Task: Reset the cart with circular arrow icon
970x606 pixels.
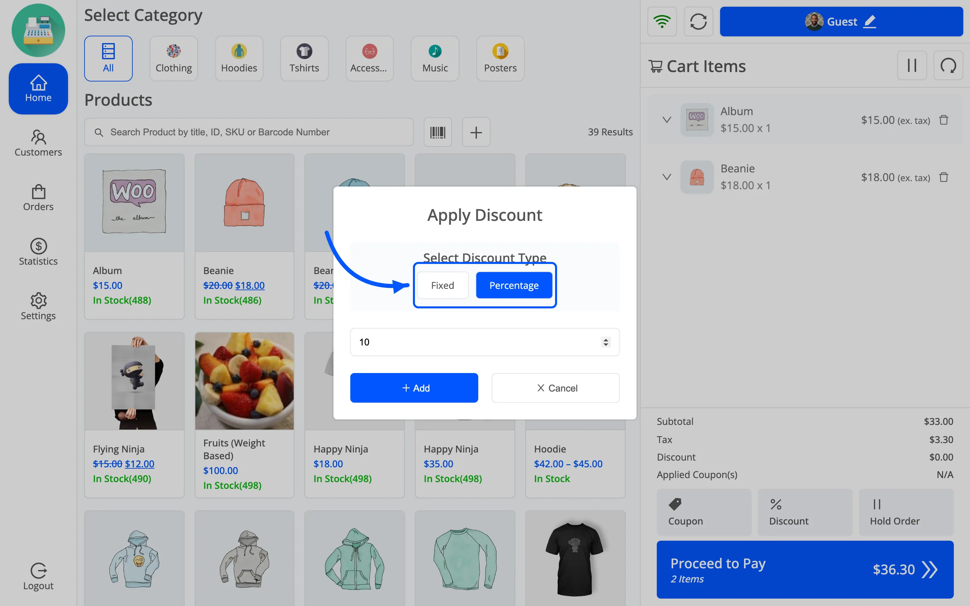Action: (948, 65)
